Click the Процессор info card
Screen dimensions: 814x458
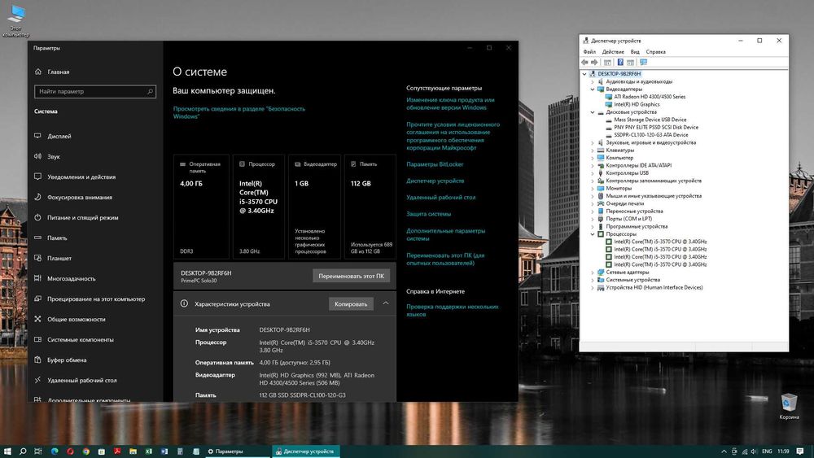click(259, 207)
